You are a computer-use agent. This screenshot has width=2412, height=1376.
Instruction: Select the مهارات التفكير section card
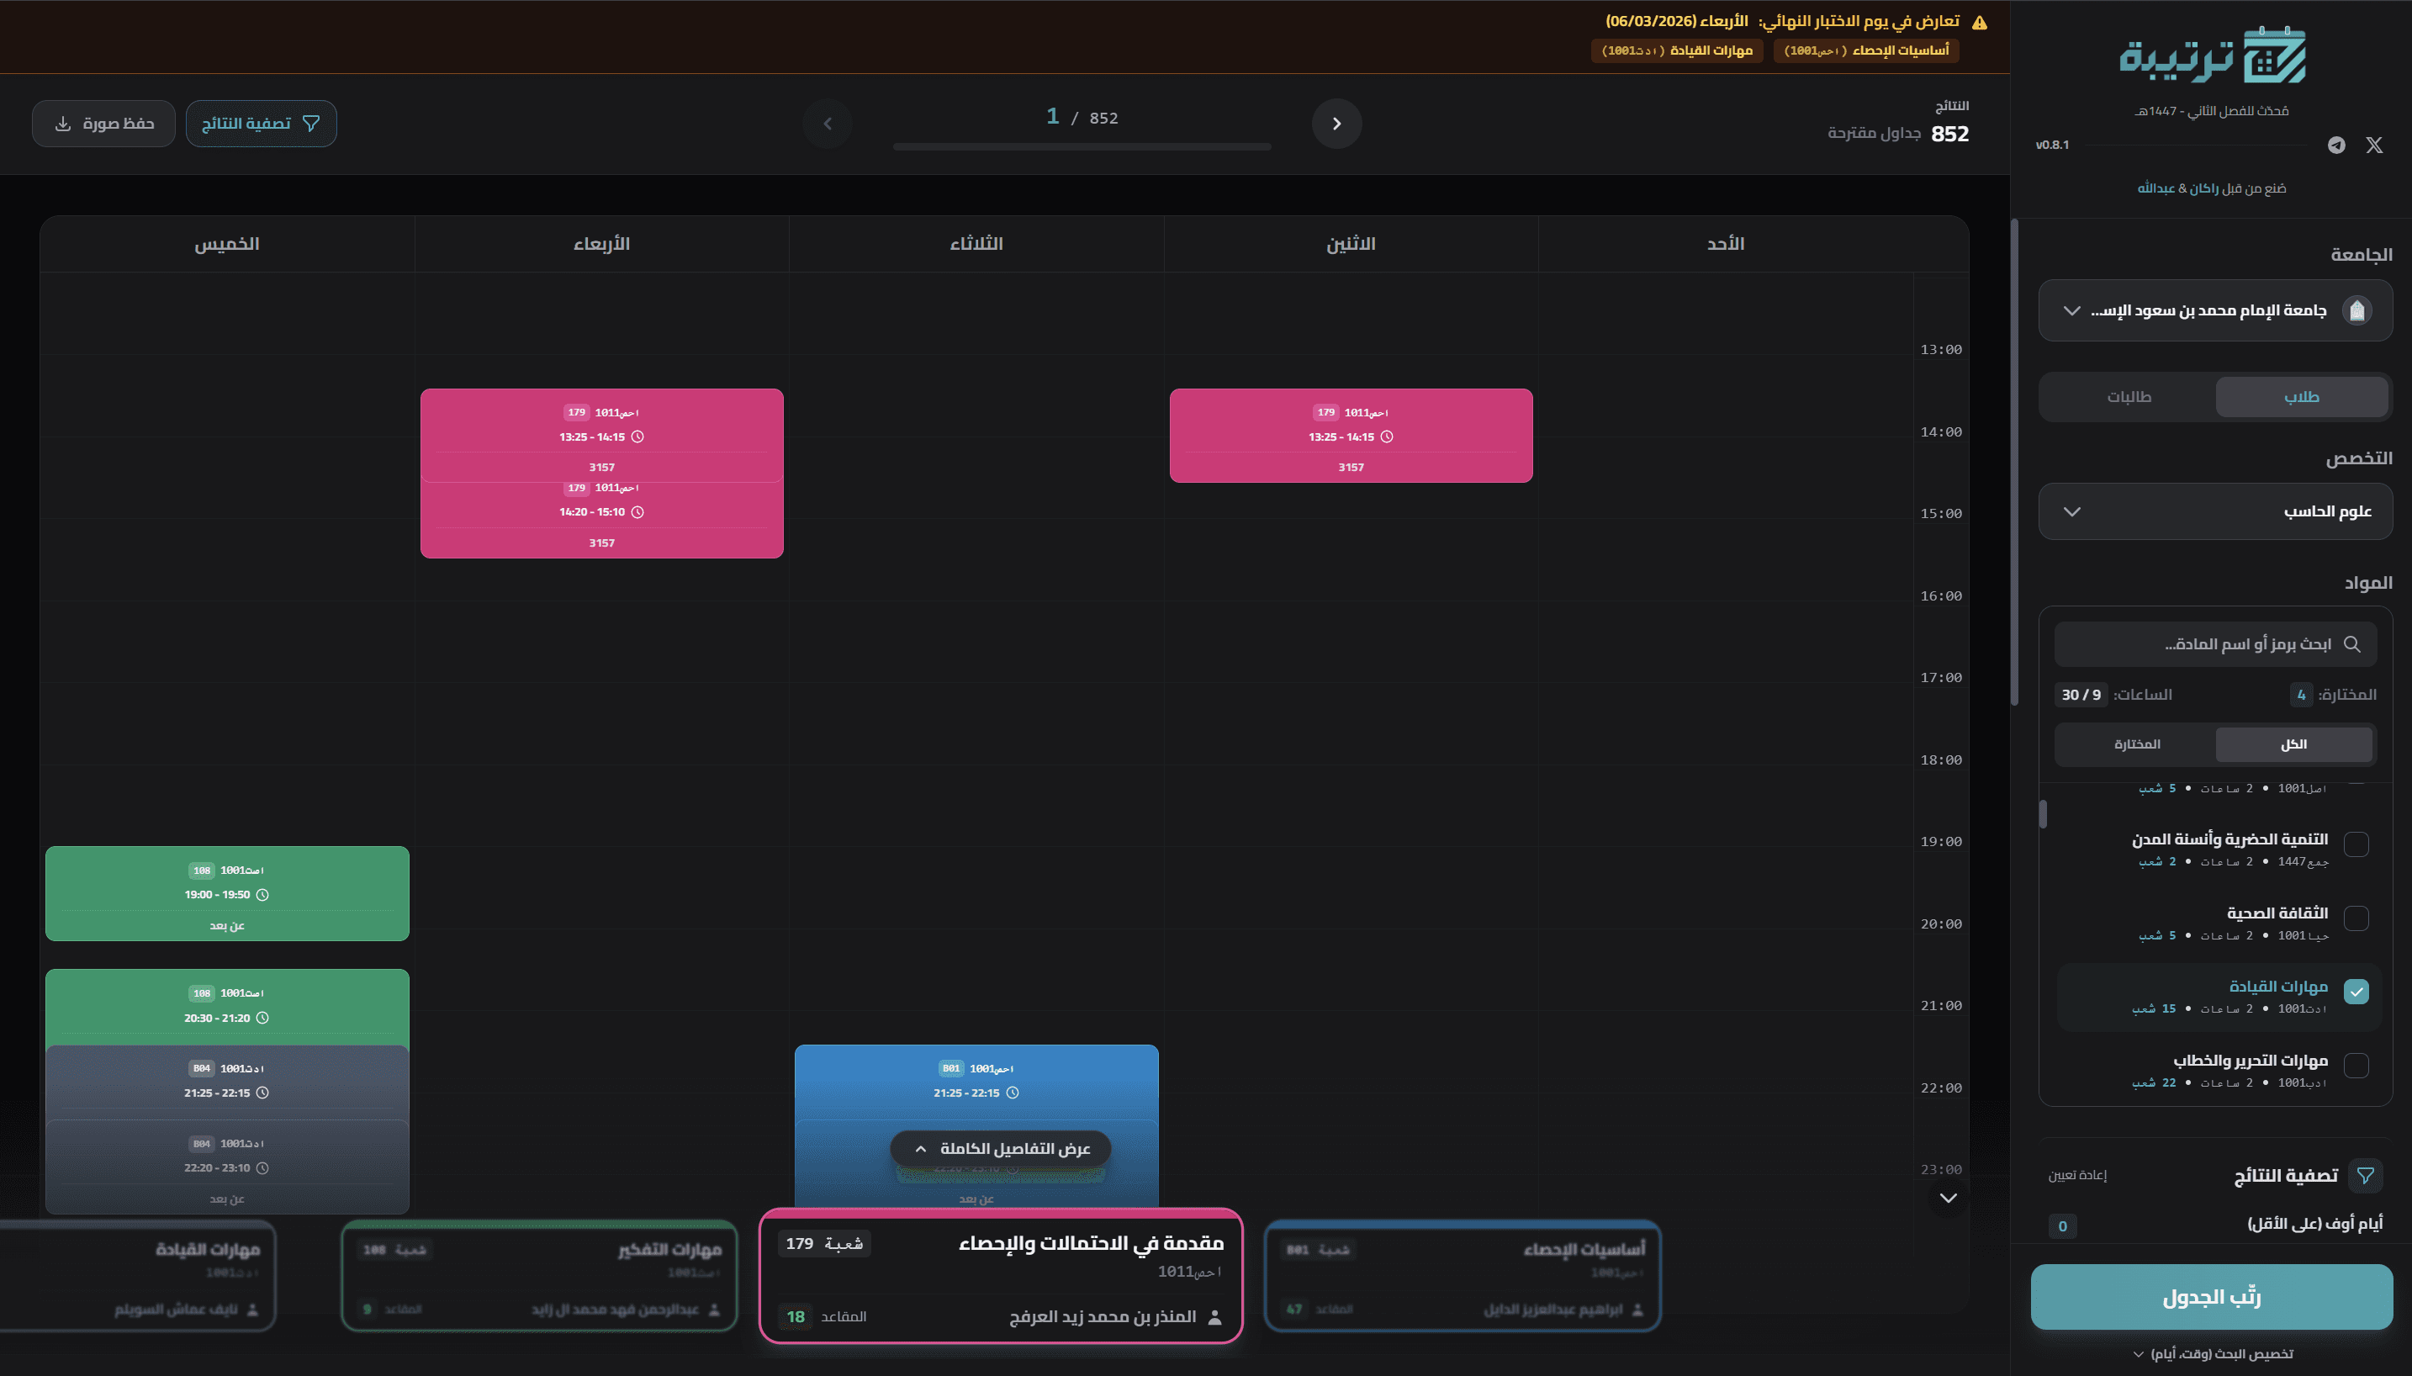(538, 1276)
